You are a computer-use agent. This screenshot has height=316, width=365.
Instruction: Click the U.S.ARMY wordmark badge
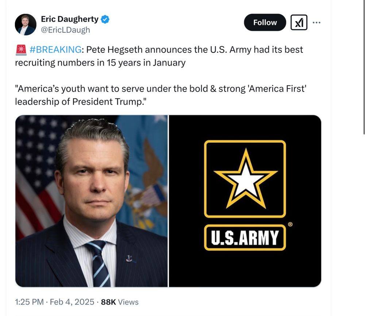[x=245, y=238]
